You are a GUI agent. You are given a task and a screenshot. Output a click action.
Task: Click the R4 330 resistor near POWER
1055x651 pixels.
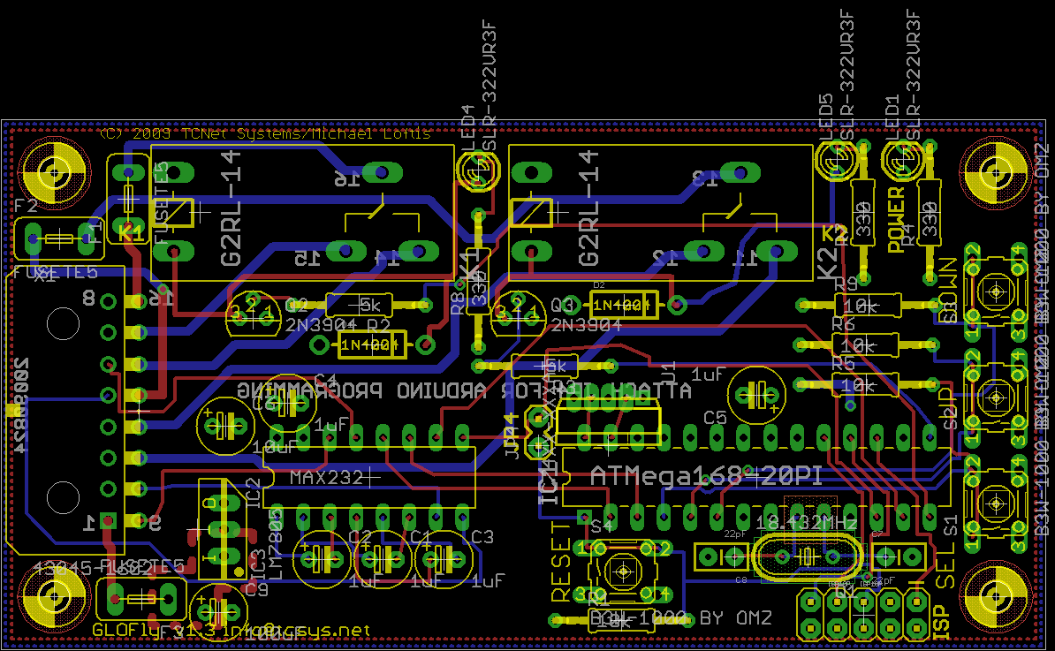click(x=930, y=213)
